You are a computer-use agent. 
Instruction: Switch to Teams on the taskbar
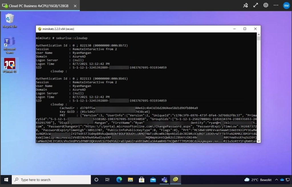coord(164,180)
